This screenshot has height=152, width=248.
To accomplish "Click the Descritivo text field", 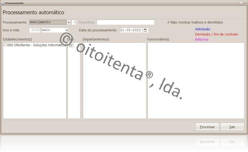I will click(125, 22).
